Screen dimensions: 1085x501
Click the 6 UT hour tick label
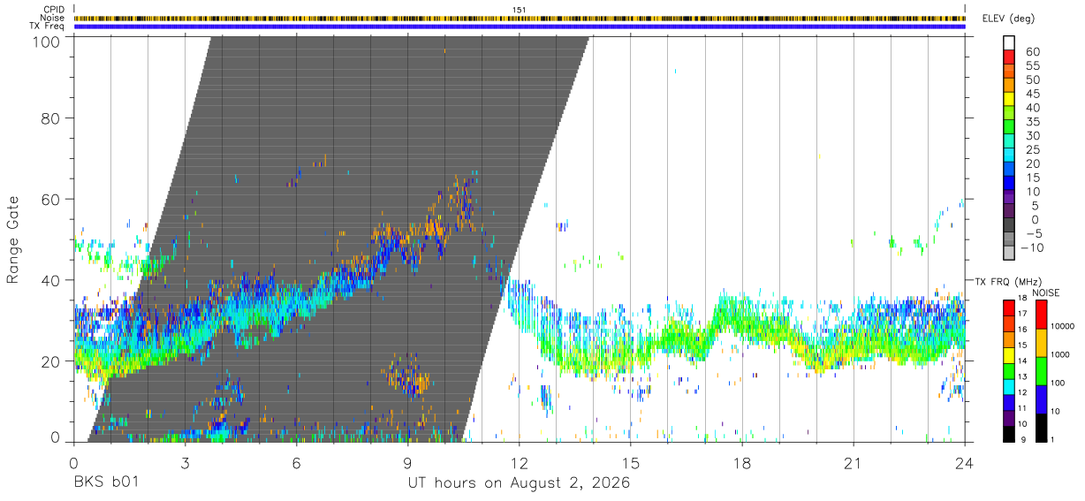pos(297,462)
